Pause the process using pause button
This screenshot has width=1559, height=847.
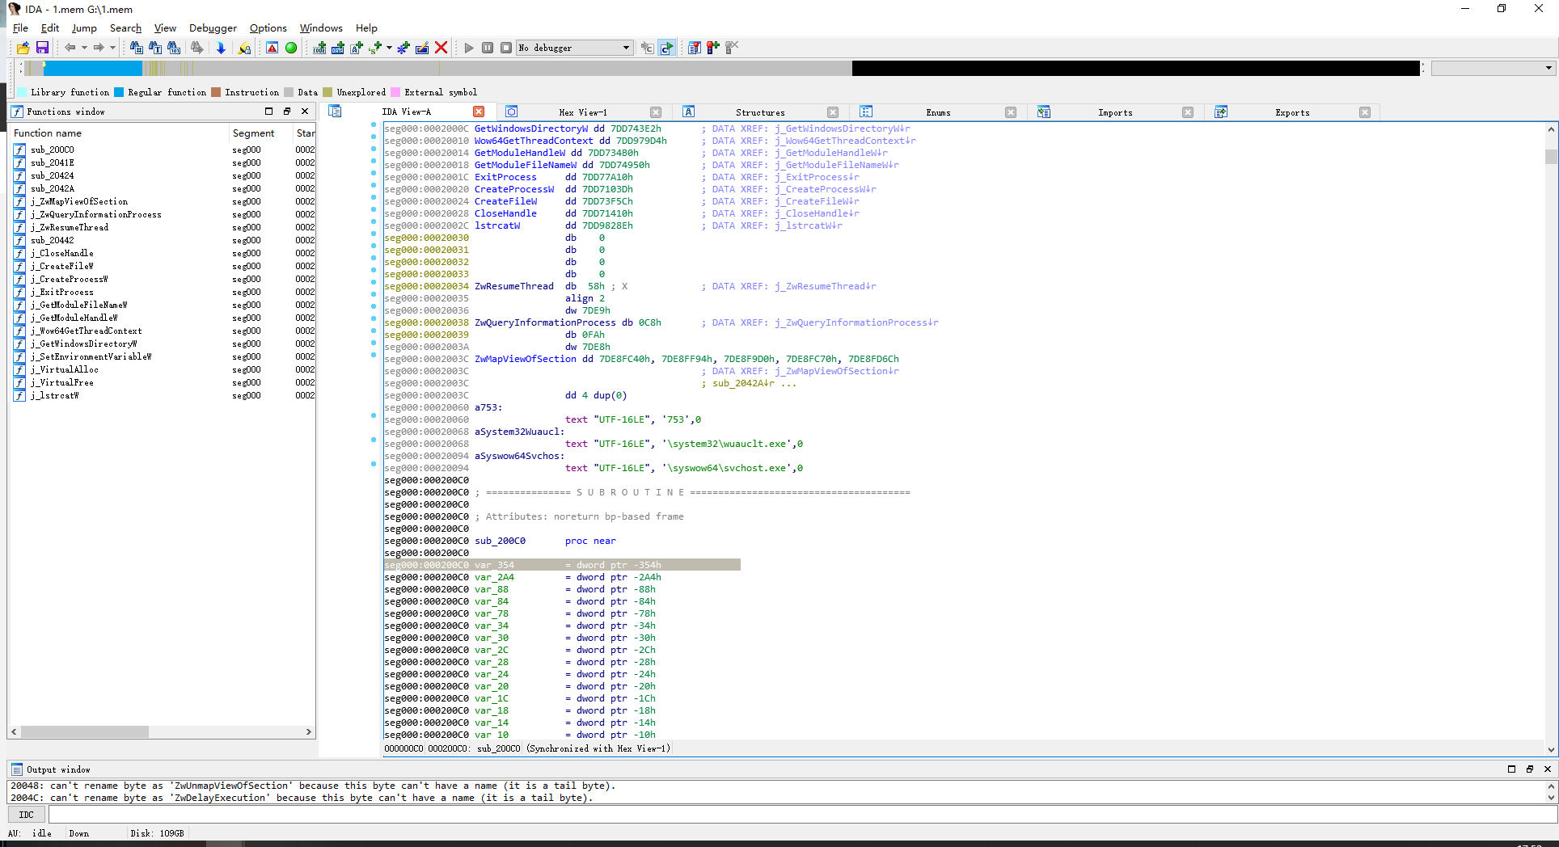pos(488,48)
